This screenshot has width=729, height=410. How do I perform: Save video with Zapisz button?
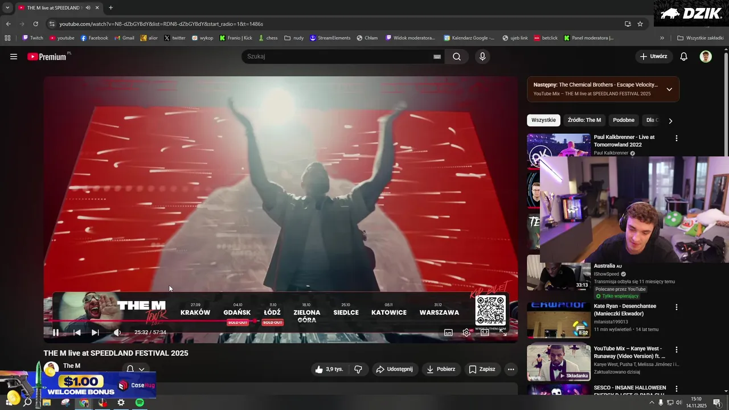[x=482, y=369]
